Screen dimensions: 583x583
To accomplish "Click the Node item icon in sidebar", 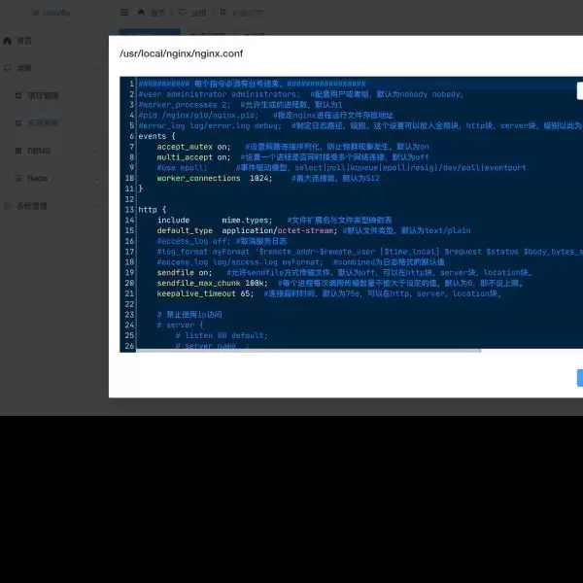I will [x=18, y=178].
